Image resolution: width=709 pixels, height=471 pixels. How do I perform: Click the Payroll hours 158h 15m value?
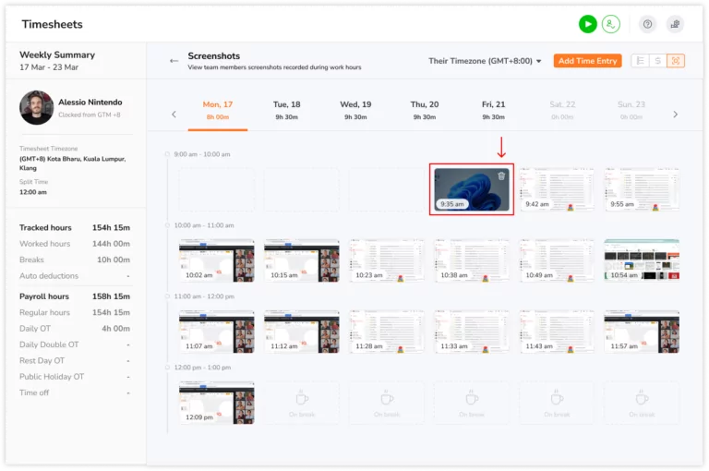click(x=111, y=296)
